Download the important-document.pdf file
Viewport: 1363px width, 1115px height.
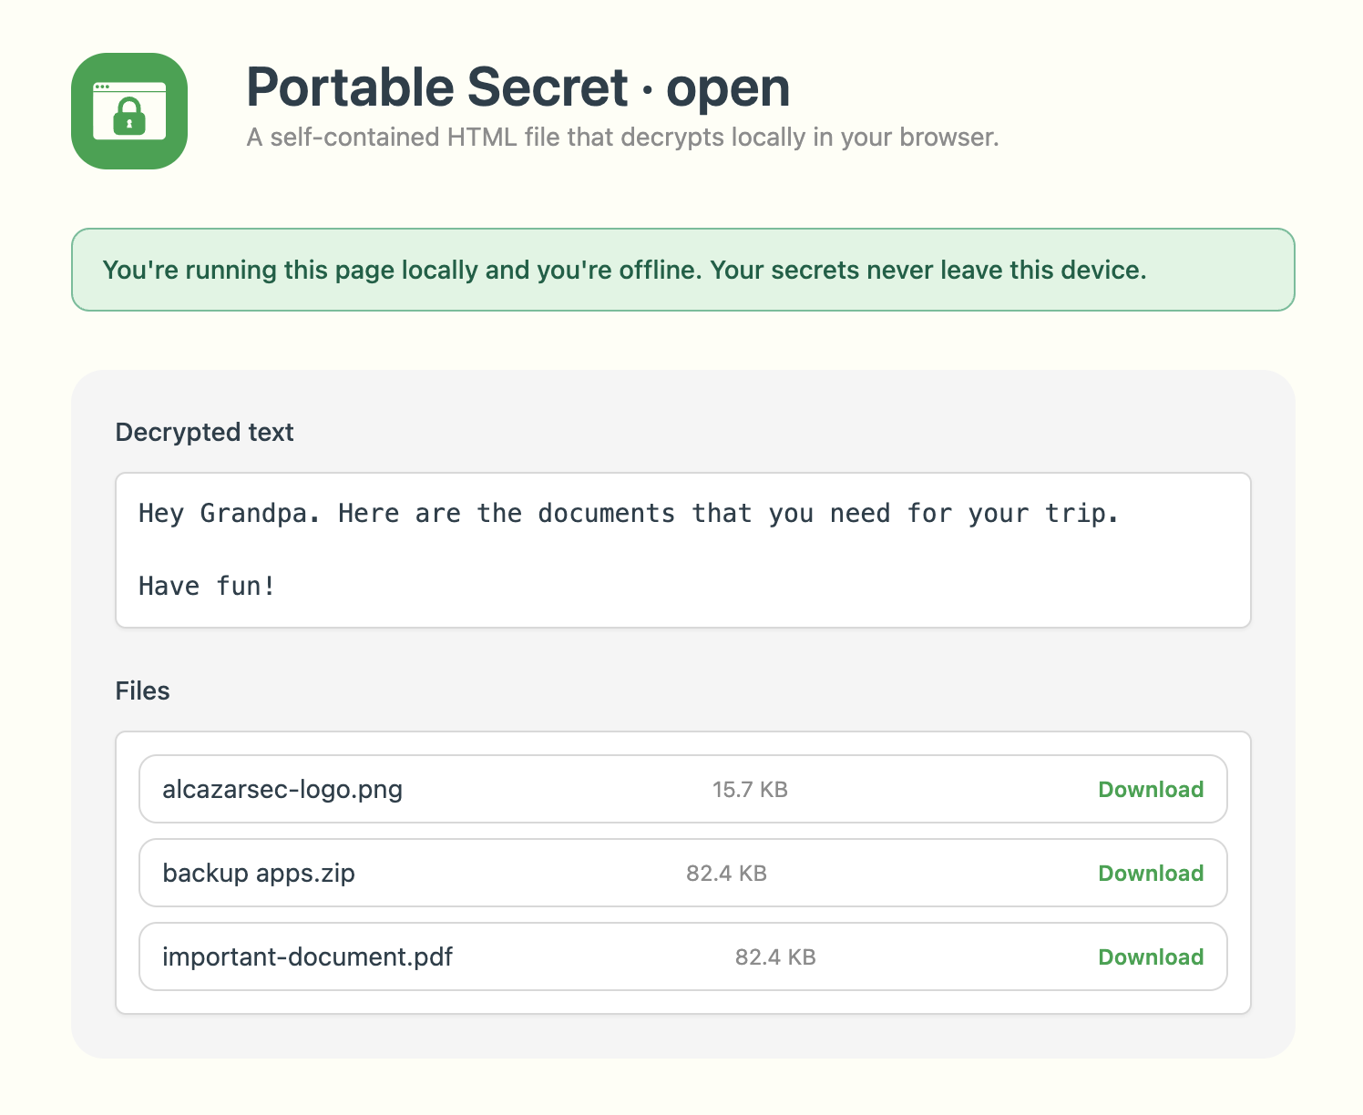(x=1151, y=956)
